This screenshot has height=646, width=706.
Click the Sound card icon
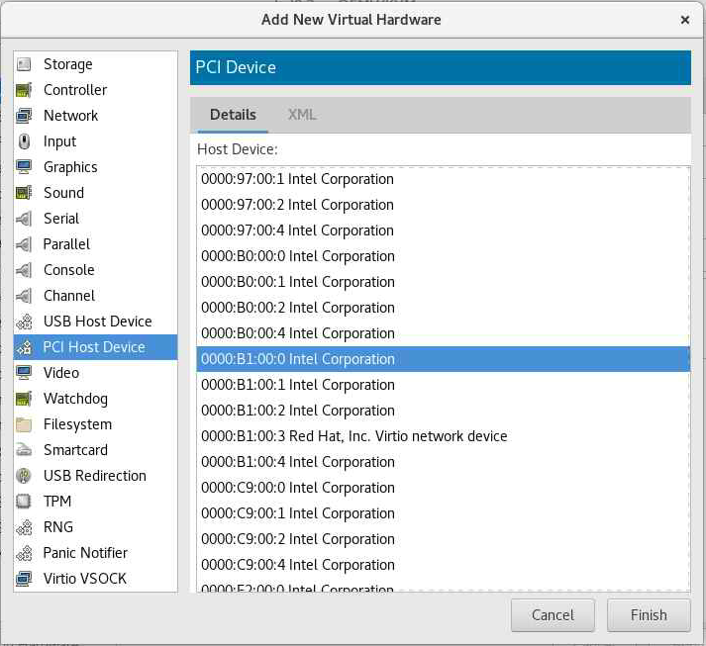point(25,193)
